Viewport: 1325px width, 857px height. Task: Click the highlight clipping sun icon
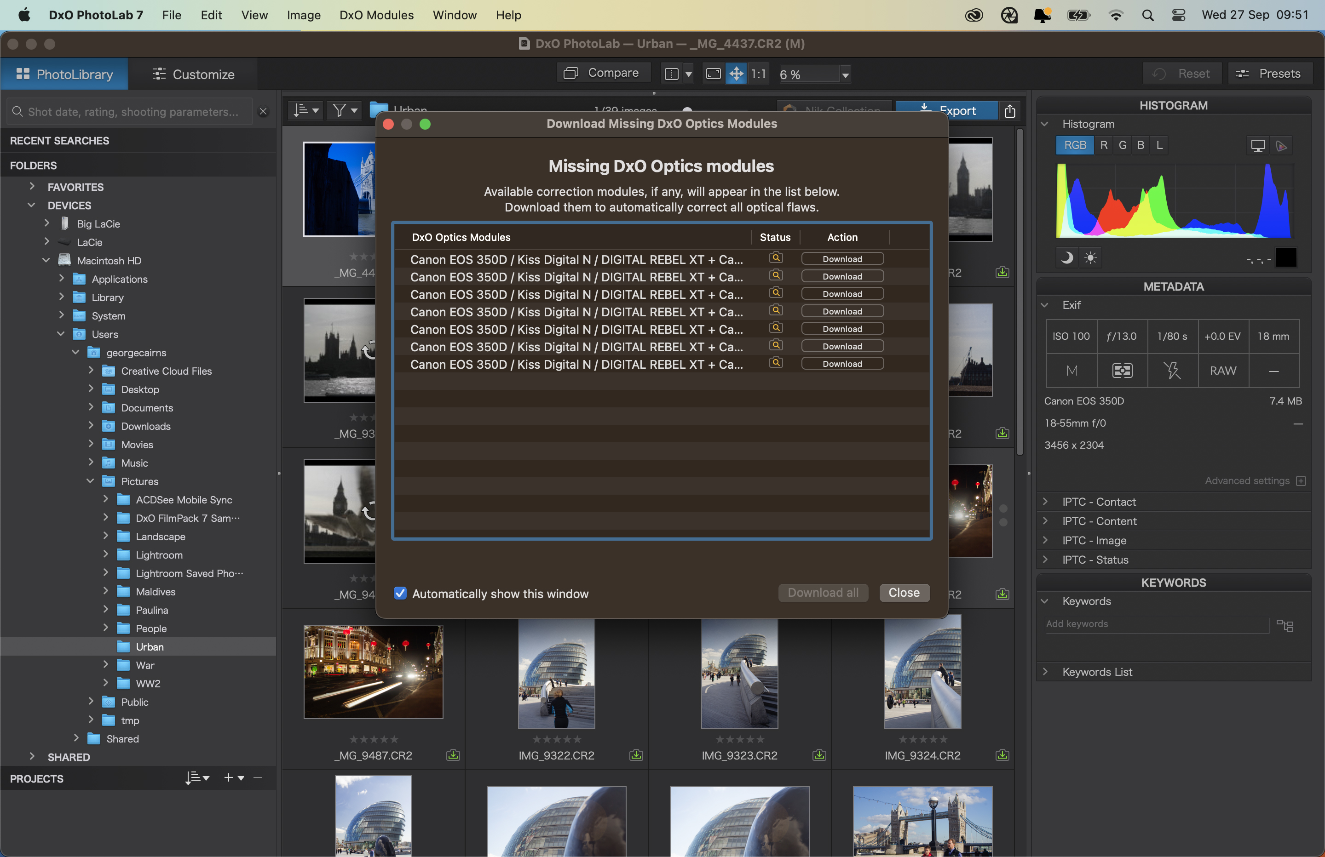coord(1091,257)
